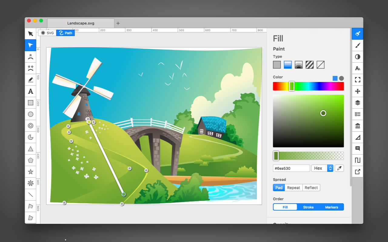
Task: Select the Path breadcrumb item
Action: coord(65,33)
